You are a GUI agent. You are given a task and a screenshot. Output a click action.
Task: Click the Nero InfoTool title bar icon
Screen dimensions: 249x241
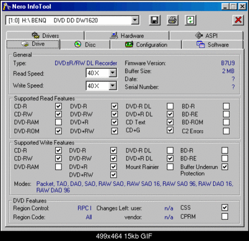7,7
